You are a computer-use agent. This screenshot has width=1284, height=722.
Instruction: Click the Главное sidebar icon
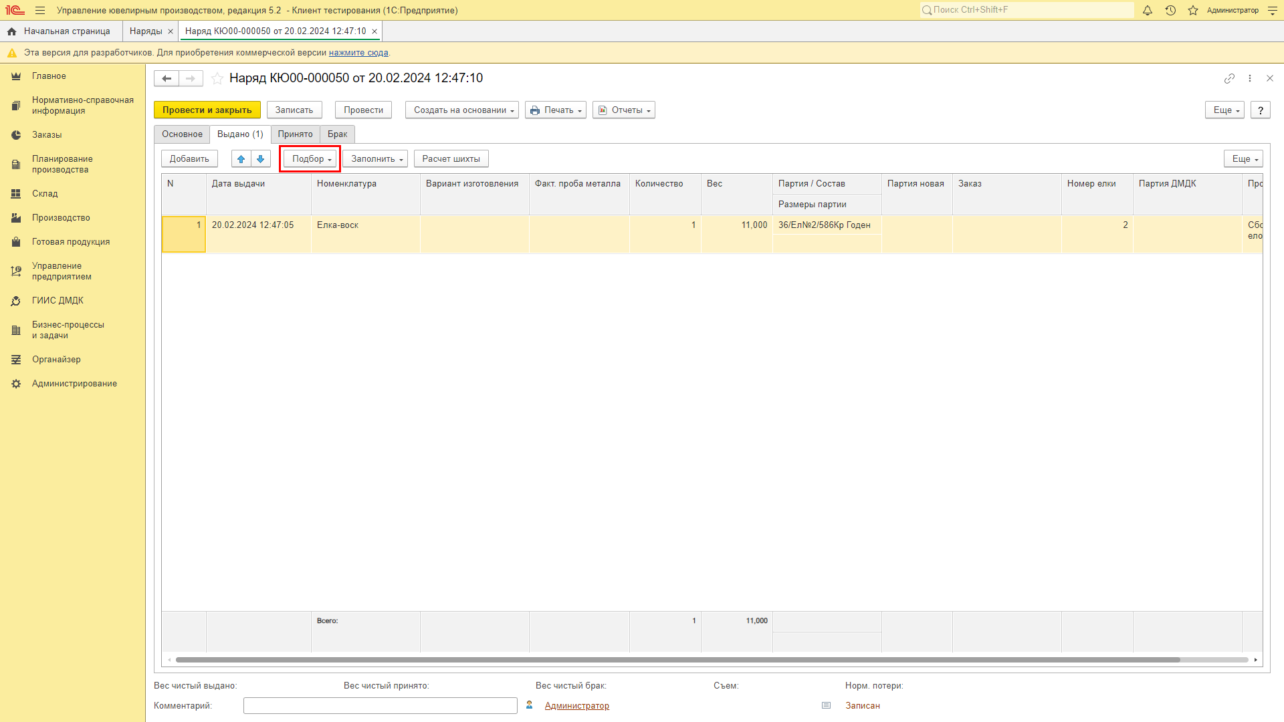[16, 76]
